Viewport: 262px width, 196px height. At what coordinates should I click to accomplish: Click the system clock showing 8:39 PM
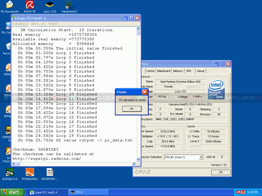[253, 192]
